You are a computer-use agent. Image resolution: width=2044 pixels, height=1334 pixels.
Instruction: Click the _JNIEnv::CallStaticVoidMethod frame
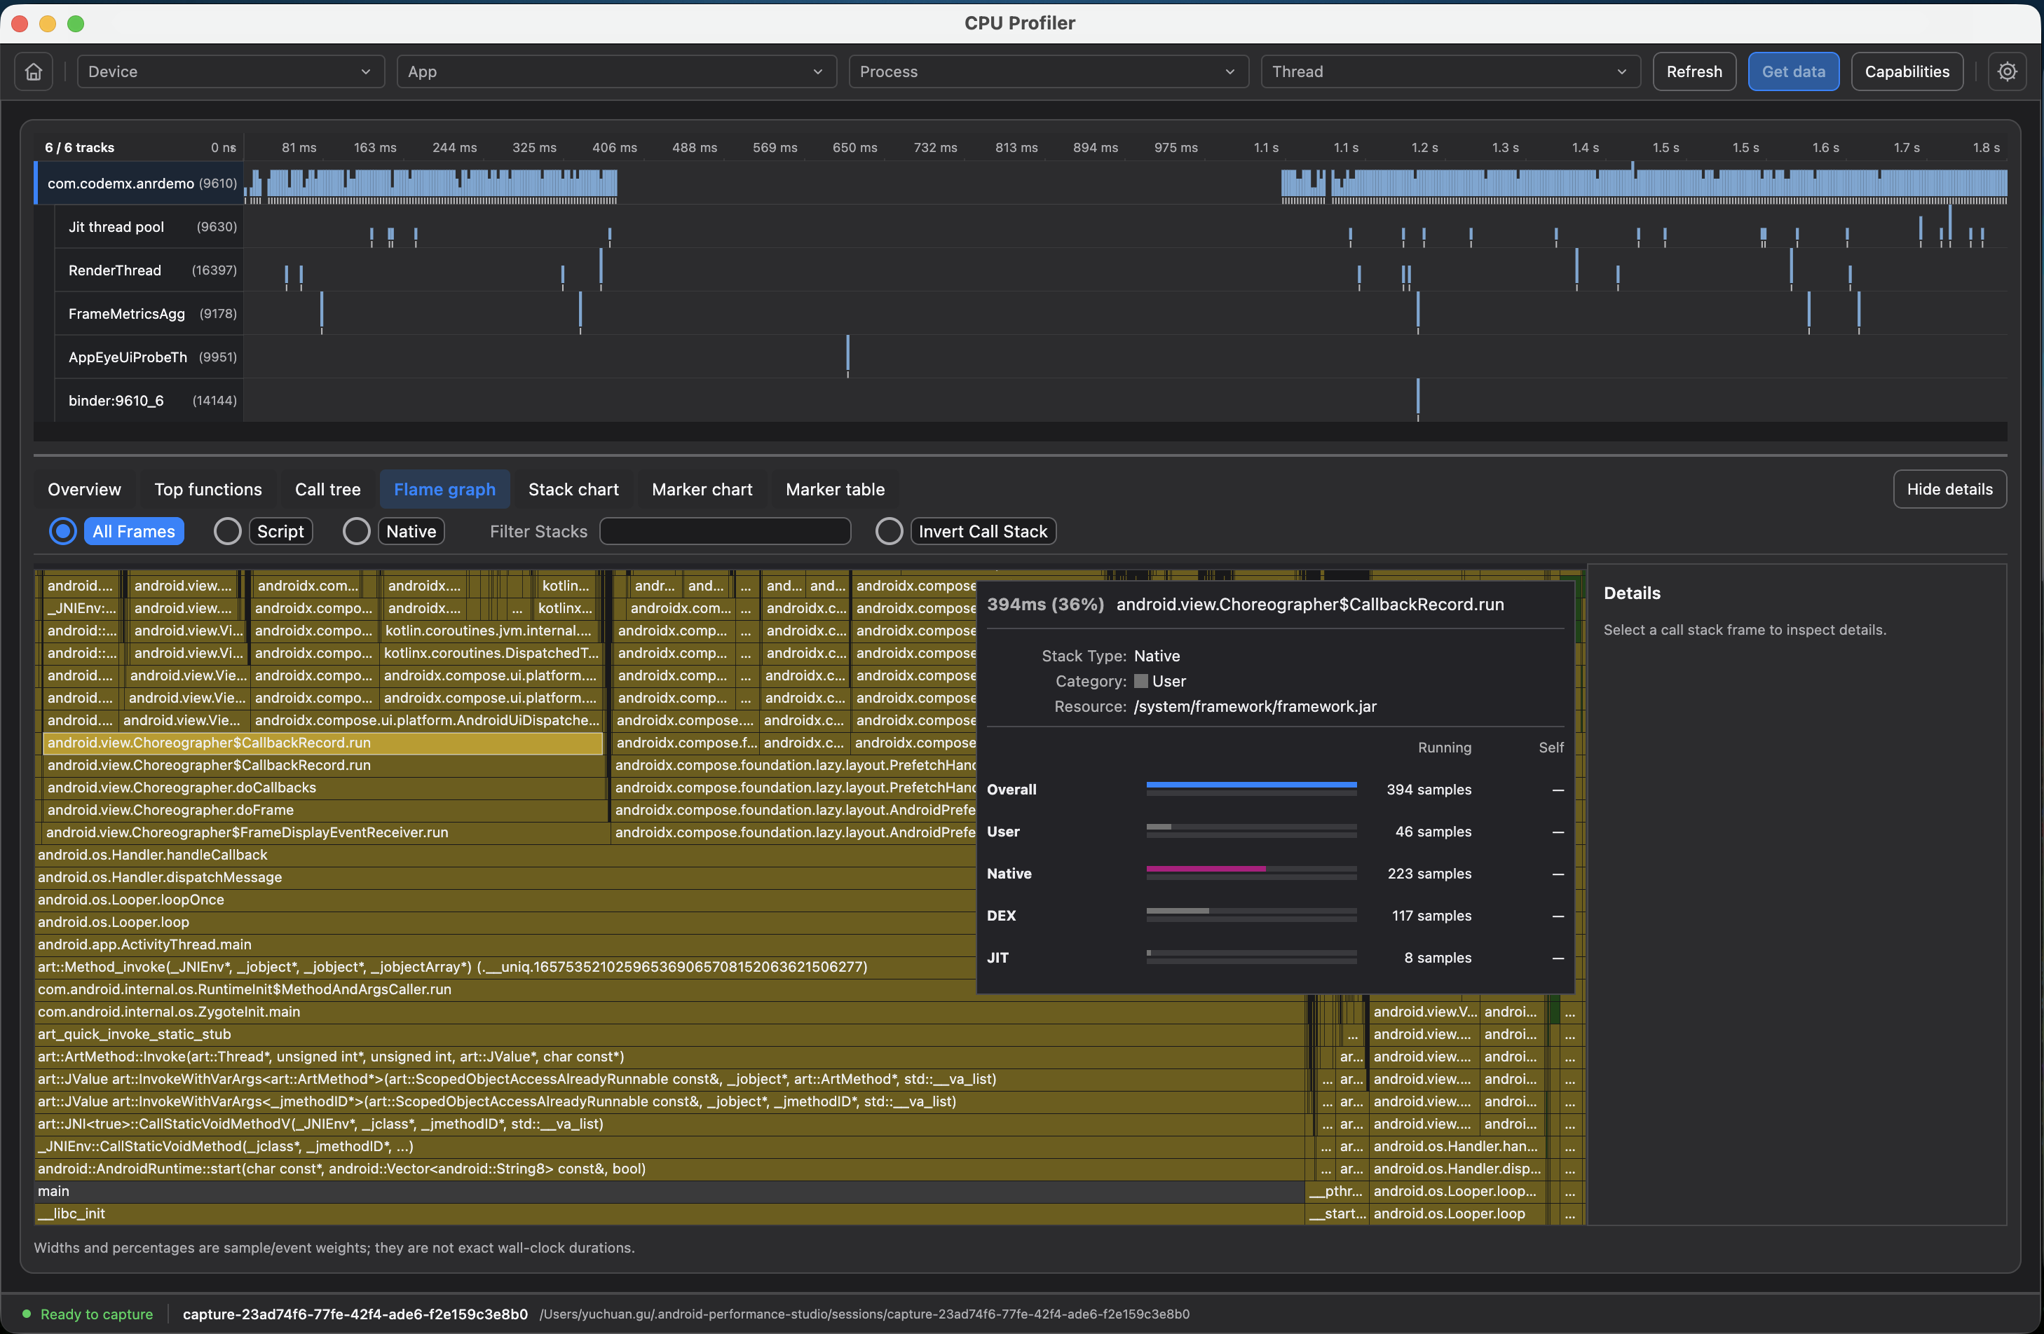pyautogui.click(x=670, y=1146)
